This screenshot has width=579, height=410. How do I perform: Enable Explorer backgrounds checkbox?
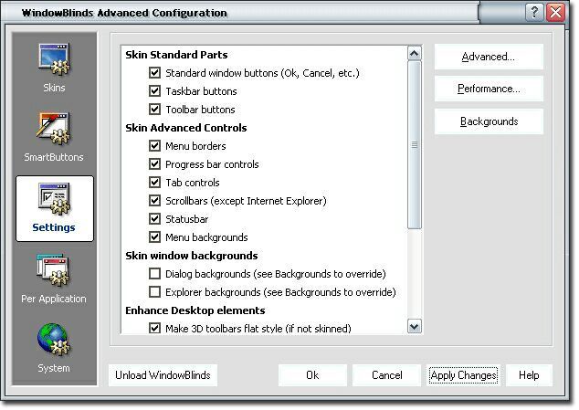pos(154,292)
